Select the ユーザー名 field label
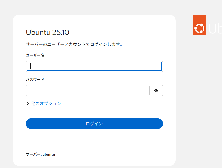Screen dimensions: 222x168 [x=35, y=55]
